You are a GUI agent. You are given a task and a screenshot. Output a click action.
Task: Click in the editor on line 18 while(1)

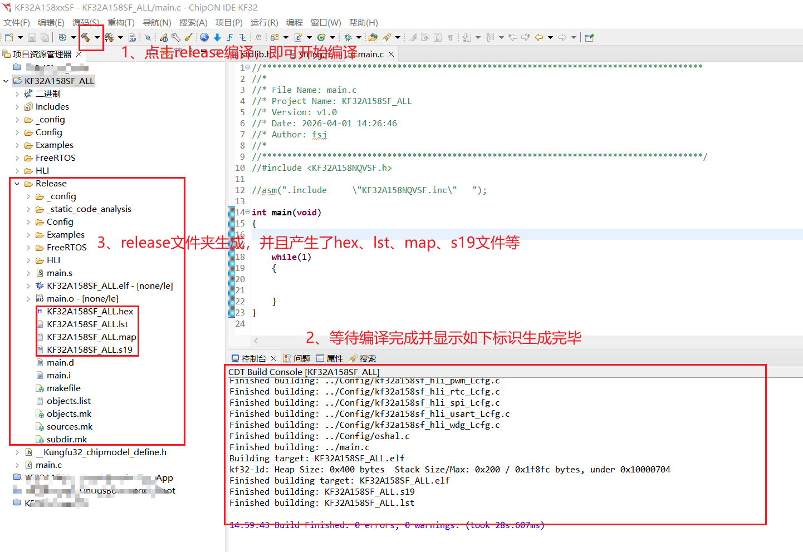(x=291, y=257)
